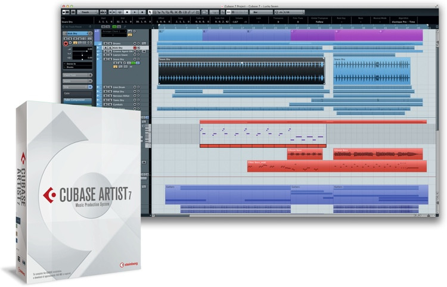Click arranger section D marker
The image size is (447, 287).
[x=356, y=36]
